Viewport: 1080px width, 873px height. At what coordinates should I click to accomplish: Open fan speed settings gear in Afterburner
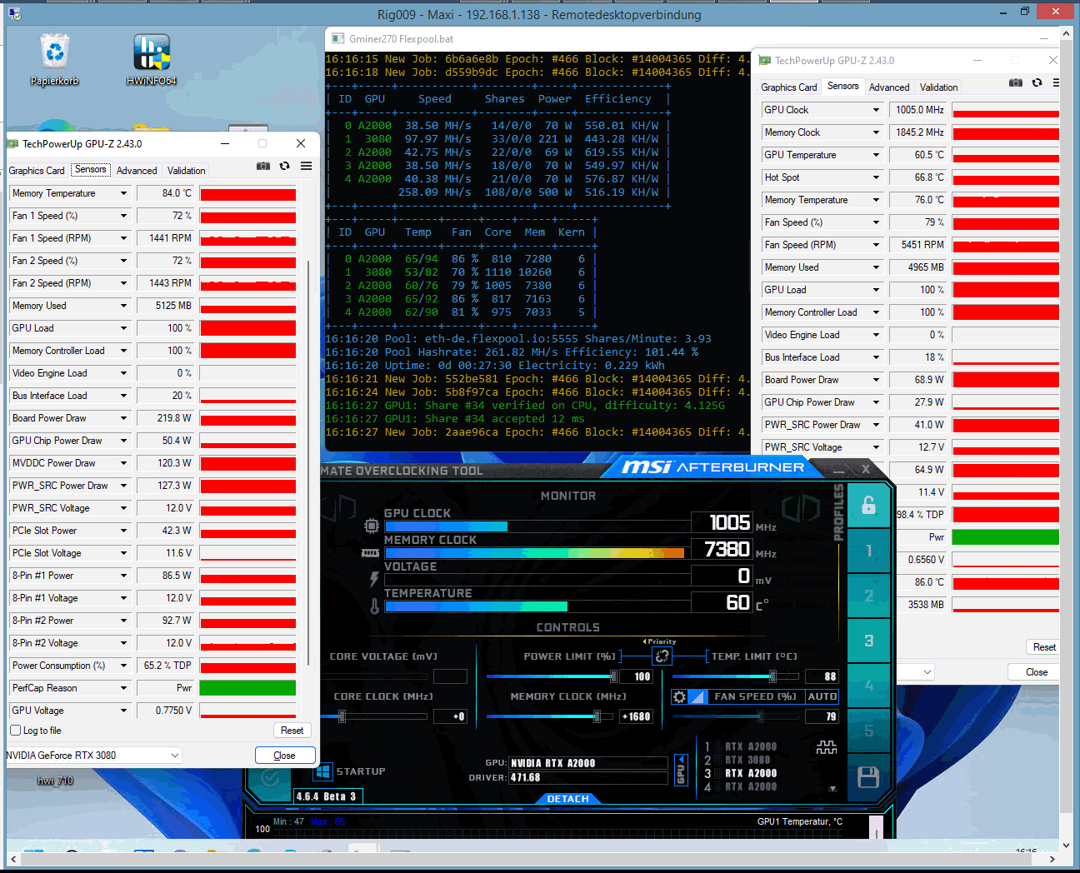[680, 696]
